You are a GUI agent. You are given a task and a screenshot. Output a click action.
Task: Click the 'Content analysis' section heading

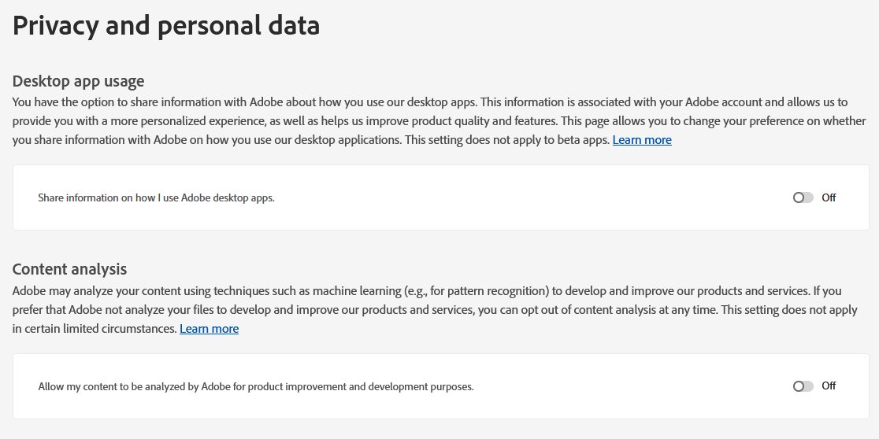click(69, 269)
